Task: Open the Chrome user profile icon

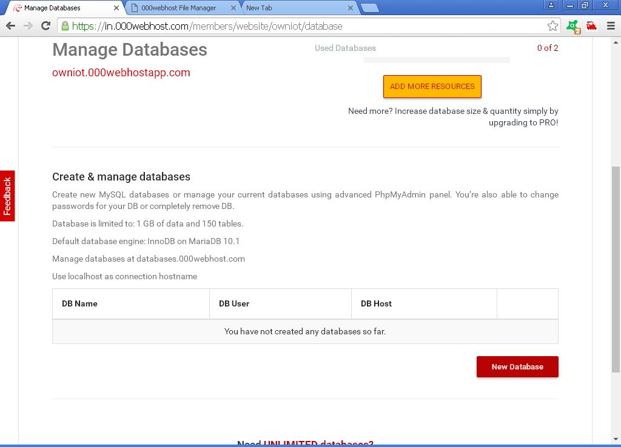Action: click(x=551, y=5)
